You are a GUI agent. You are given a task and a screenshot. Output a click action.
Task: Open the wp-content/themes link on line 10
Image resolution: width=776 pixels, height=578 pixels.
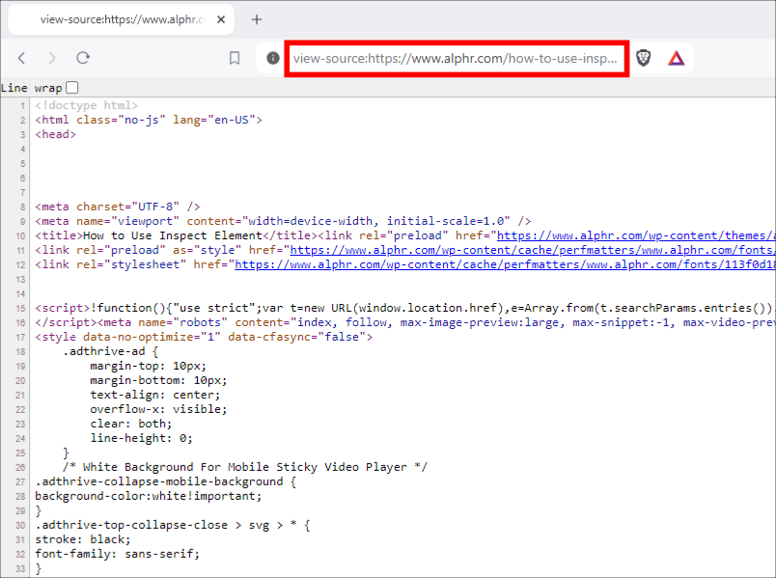(x=636, y=235)
